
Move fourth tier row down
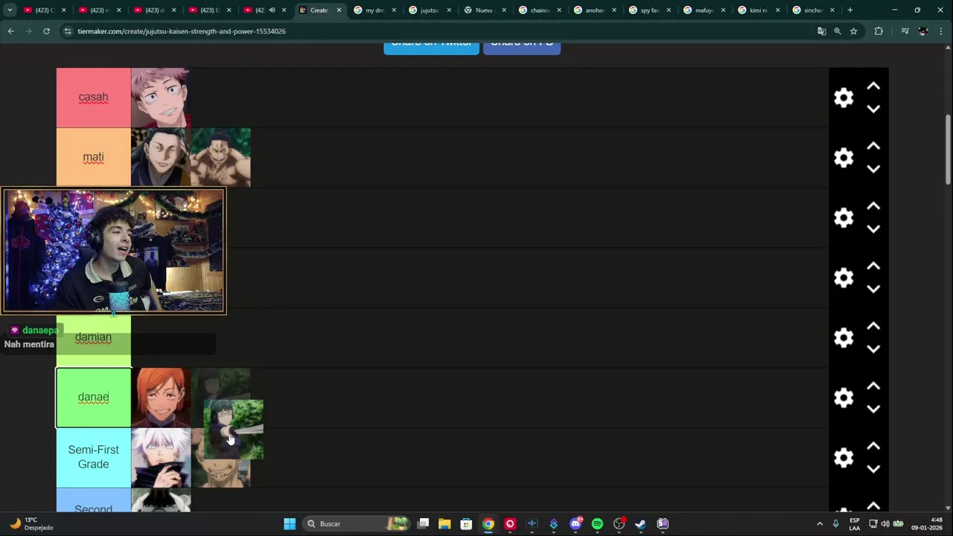coord(873,289)
